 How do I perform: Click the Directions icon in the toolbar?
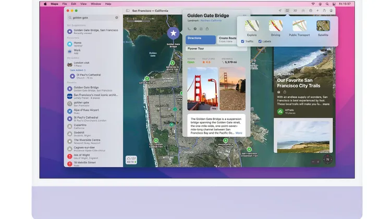pyautogui.click(x=311, y=11)
